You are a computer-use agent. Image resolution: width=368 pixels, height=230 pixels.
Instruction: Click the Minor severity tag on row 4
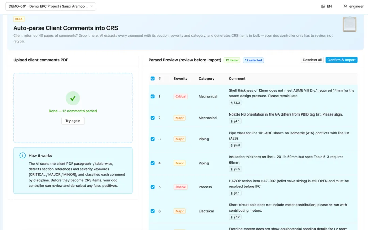(180, 163)
